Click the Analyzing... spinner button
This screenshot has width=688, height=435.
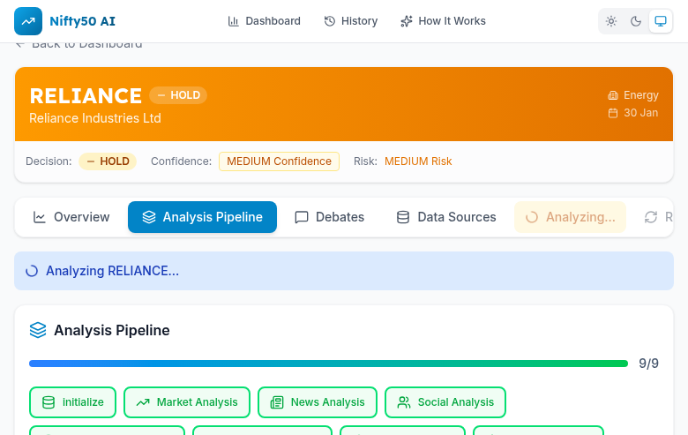coord(570,217)
